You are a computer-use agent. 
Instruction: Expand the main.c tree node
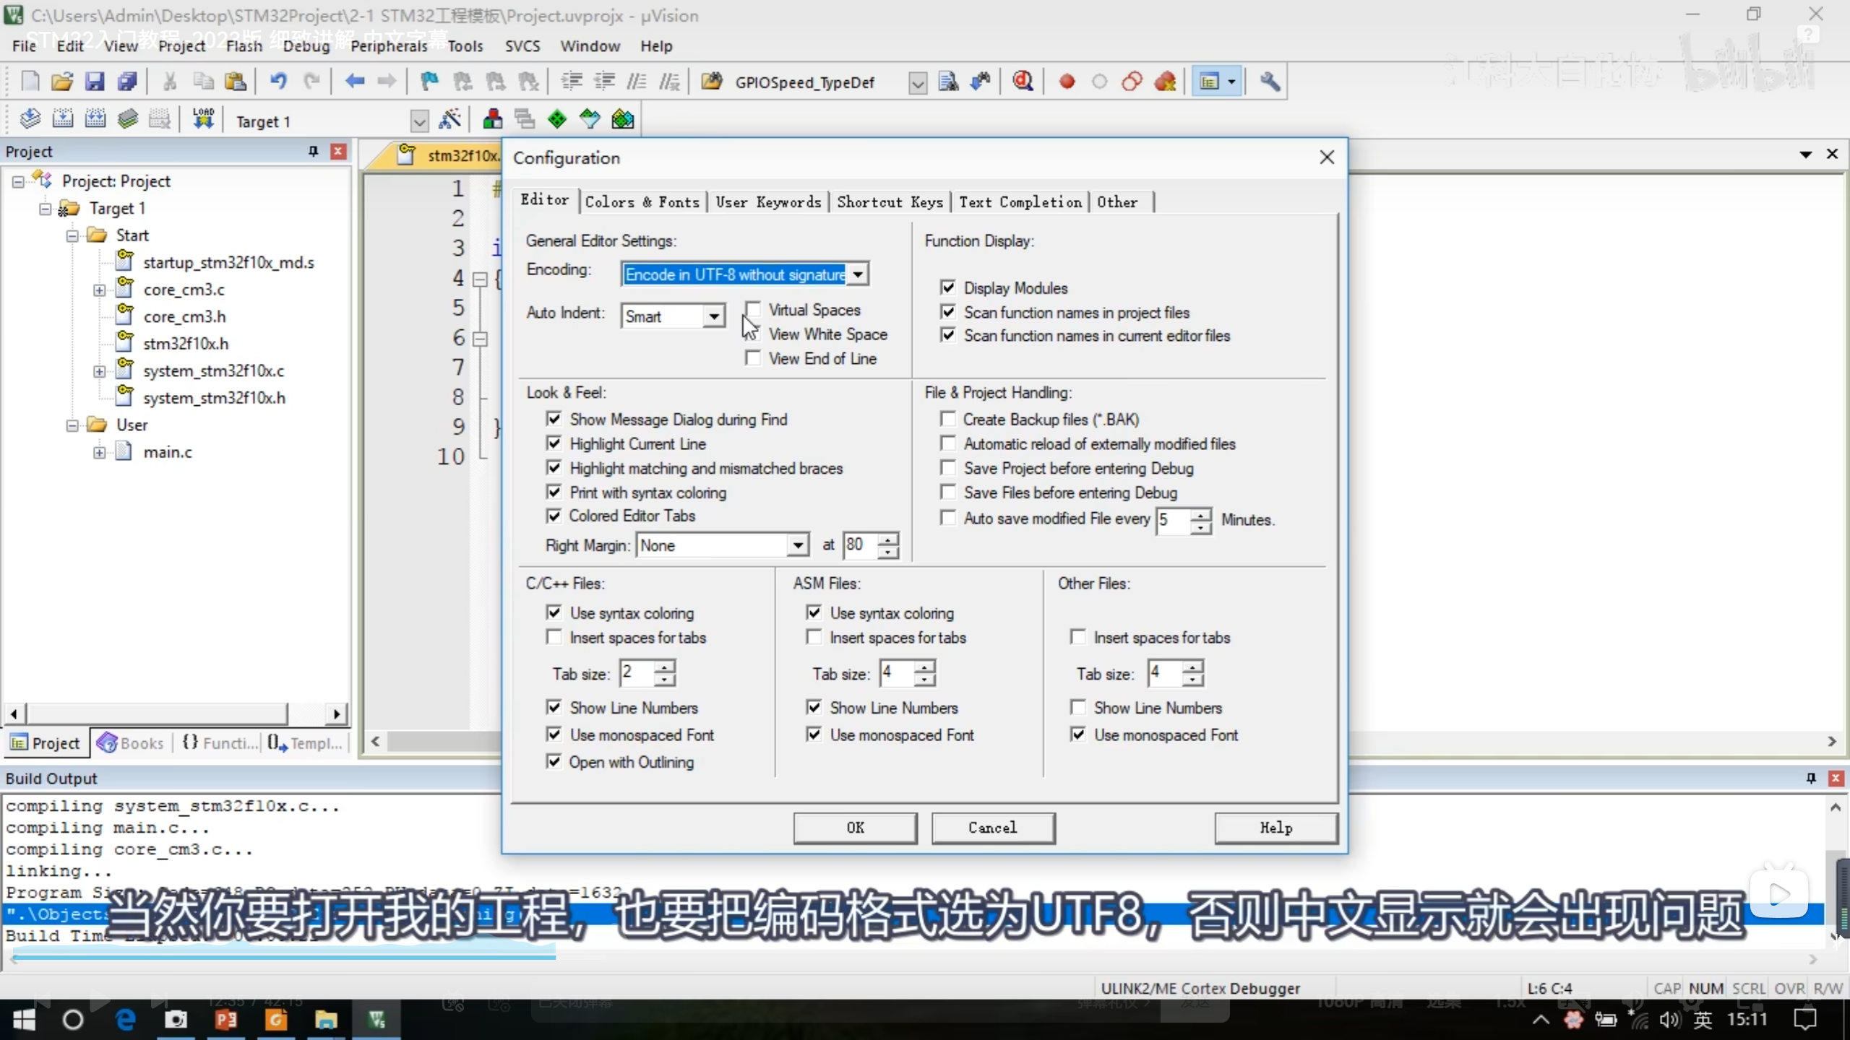coord(99,452)
